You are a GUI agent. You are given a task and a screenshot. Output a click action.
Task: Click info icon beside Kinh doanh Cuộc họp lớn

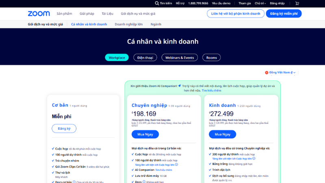(253, 159)
